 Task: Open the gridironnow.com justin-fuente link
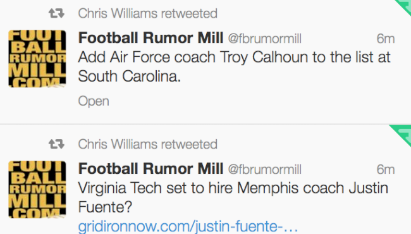click(x=188, y=226)
